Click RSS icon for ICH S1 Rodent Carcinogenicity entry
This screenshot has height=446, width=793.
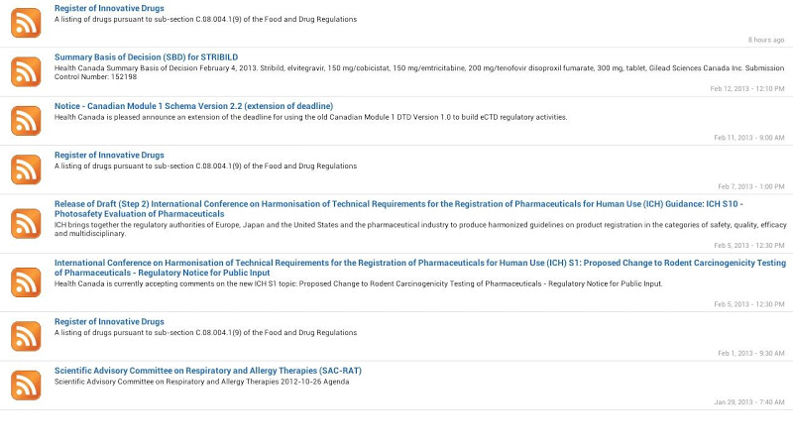tap(26, 282)
